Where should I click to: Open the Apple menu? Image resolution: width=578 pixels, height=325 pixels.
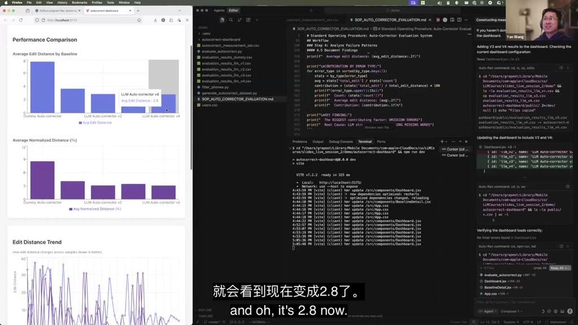[5, 2]
